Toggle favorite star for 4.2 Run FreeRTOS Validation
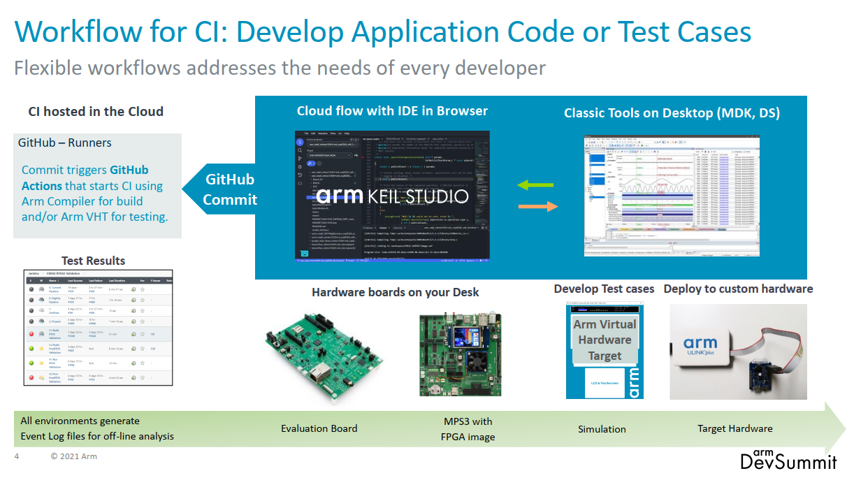 143,377
